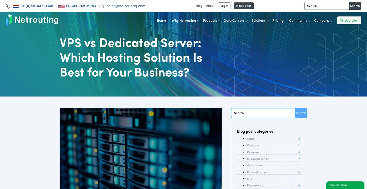Start a Live chat

pos(349,20)
